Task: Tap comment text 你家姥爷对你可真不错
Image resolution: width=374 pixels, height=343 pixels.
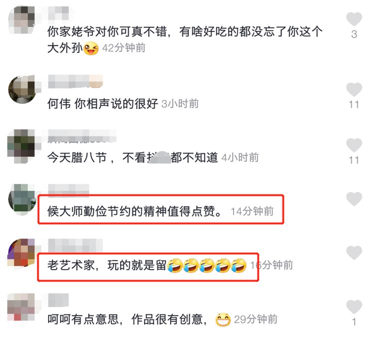Action: (185, 39)
